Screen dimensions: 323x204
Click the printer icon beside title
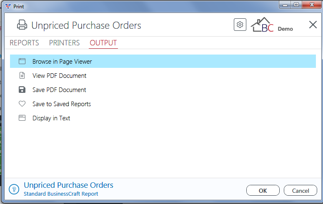[22, 25]
